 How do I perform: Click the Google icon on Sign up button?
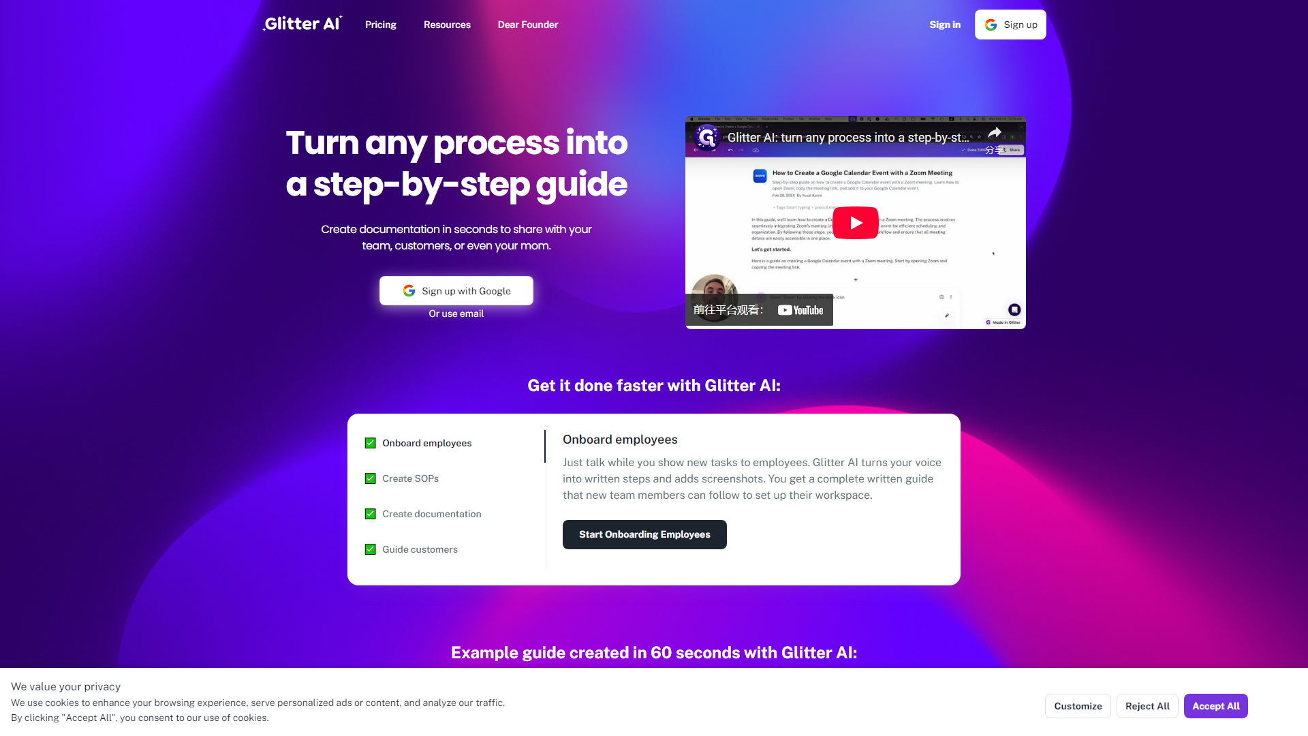pos(991,25)
